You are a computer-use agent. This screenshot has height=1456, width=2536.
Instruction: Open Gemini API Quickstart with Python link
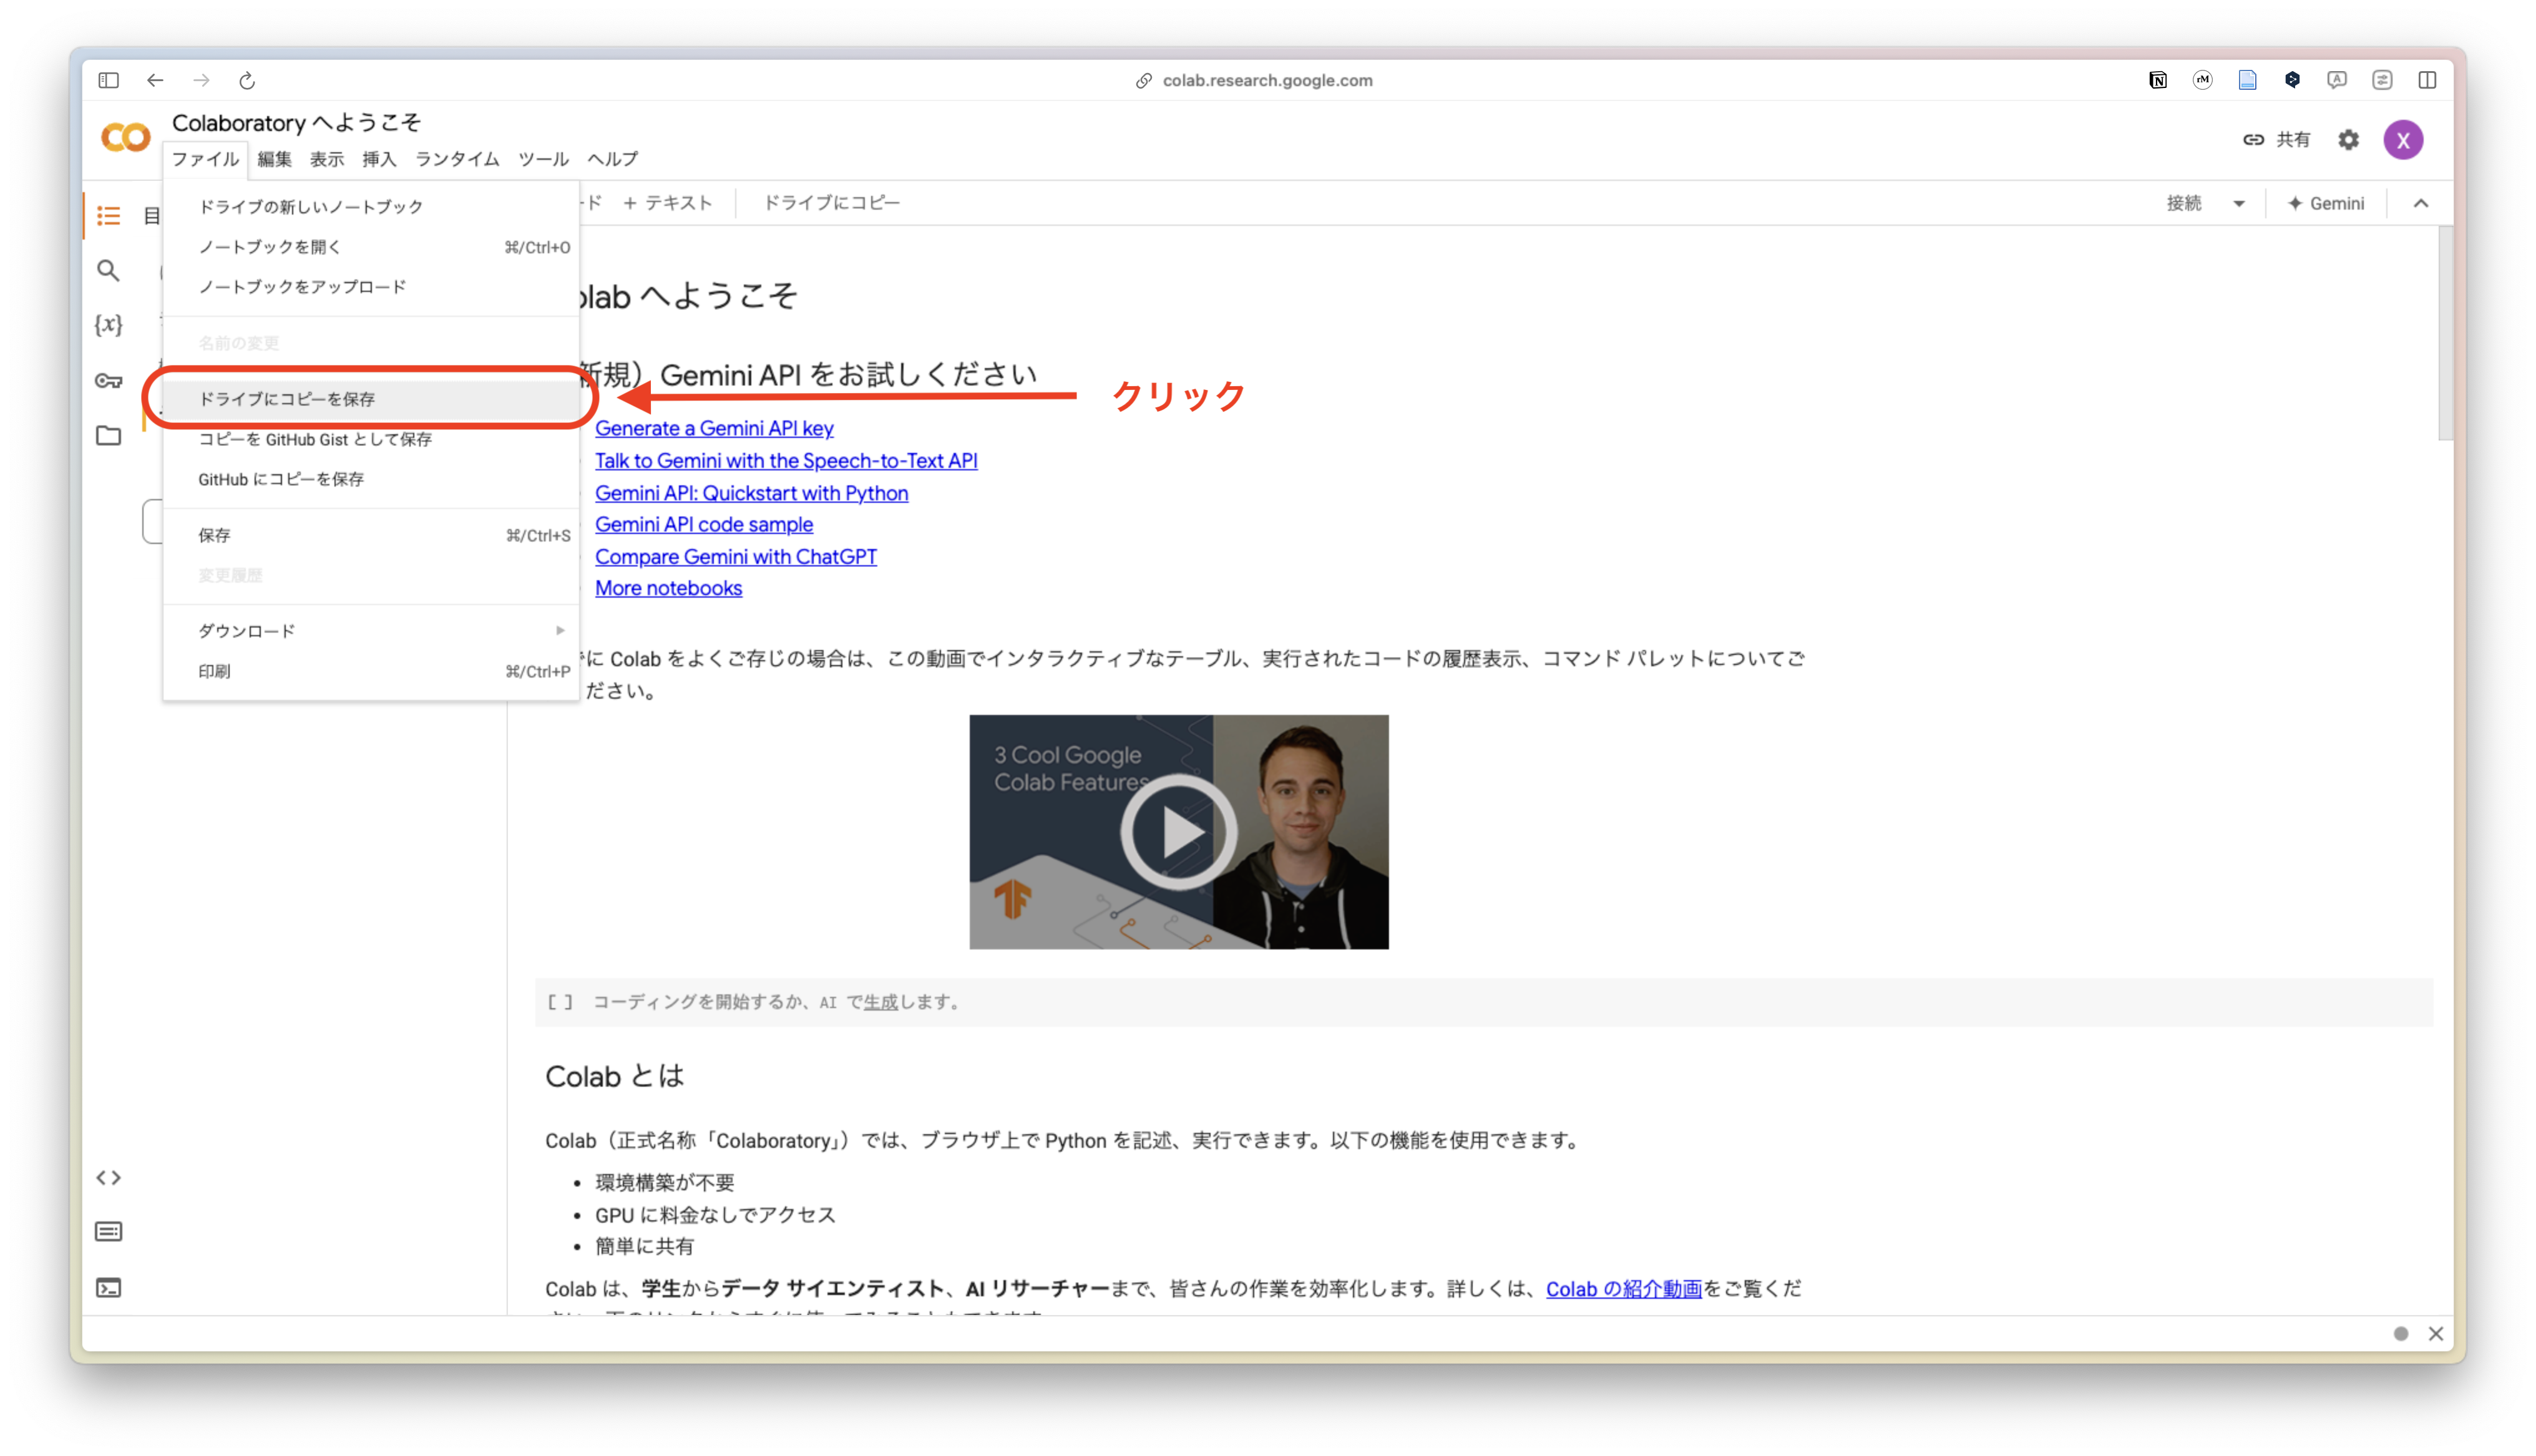(751, 492)
